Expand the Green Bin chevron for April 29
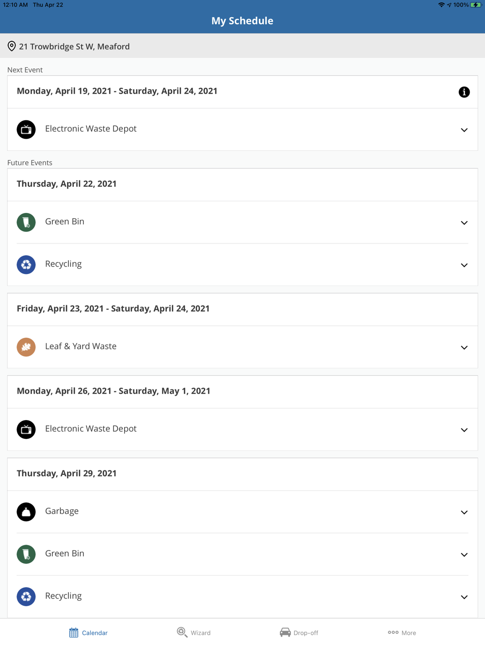Image resolution: width=485 pixels, height=647 pixels. point(464,554)
